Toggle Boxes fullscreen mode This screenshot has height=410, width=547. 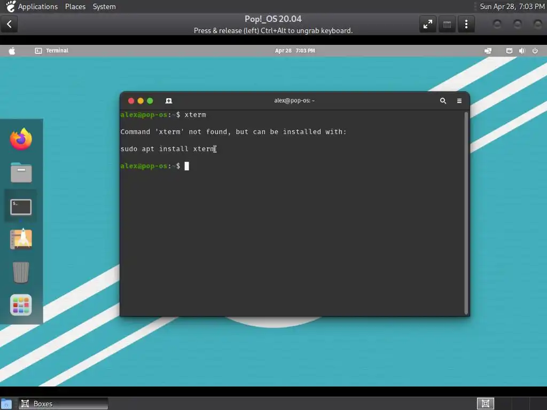click(428, 24)
